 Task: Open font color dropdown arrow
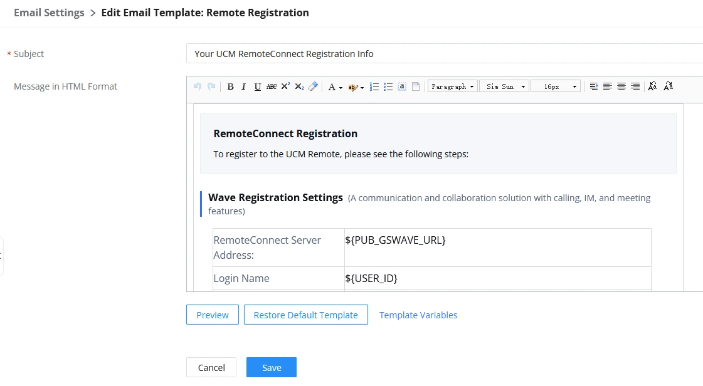(x=341, y=87)
